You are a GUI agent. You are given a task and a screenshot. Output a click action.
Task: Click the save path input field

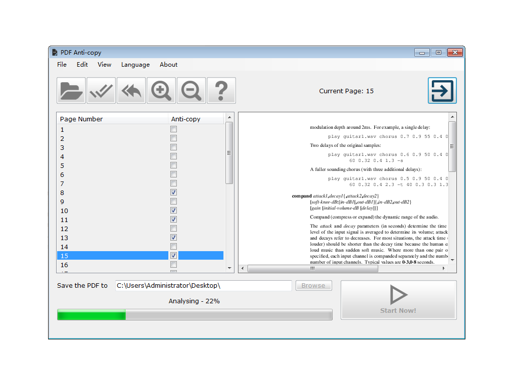(203, 285)
